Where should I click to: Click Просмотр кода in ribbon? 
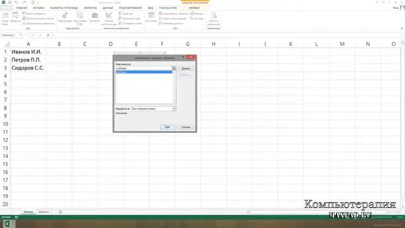[129, 18]
